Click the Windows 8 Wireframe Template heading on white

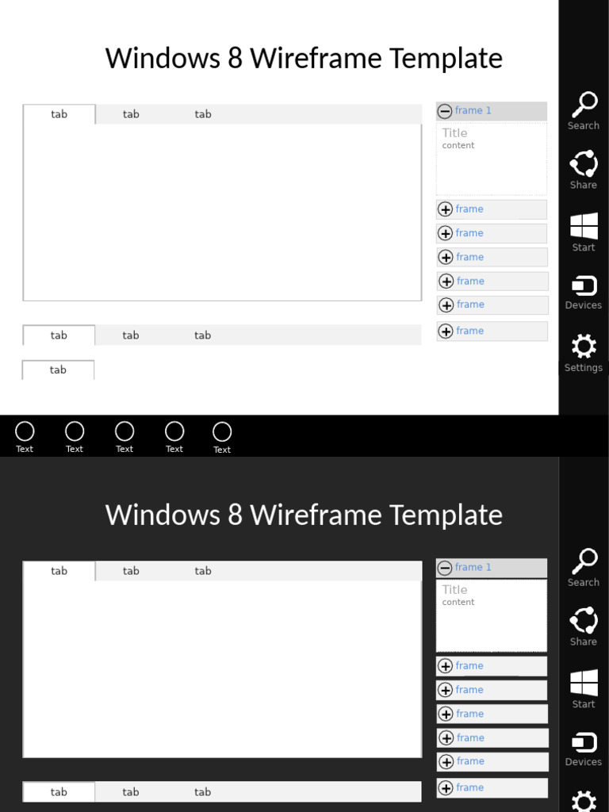pos(304,57)
